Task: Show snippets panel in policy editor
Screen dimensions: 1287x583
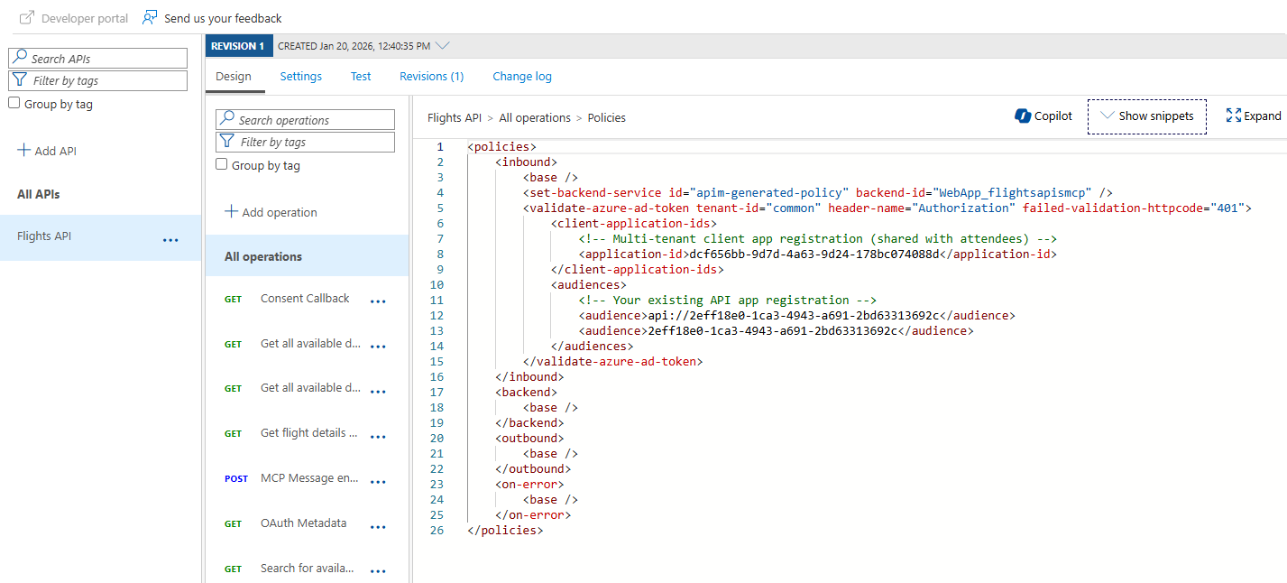Action: click(1146, 116)
